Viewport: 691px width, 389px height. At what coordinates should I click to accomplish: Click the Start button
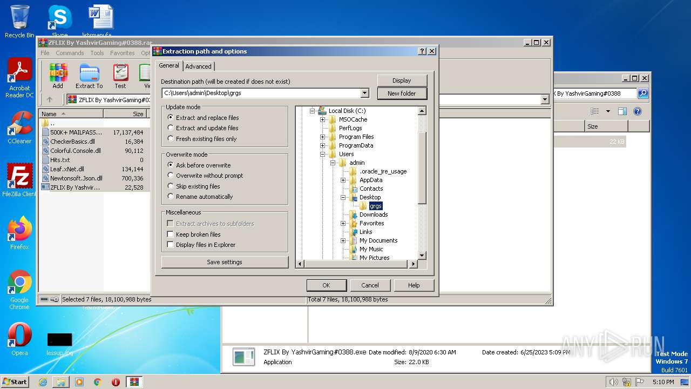(x=15, y=382)
